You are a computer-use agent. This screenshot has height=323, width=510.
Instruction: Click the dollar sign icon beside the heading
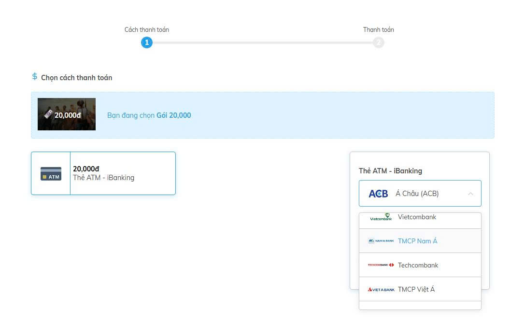(35, 77)
